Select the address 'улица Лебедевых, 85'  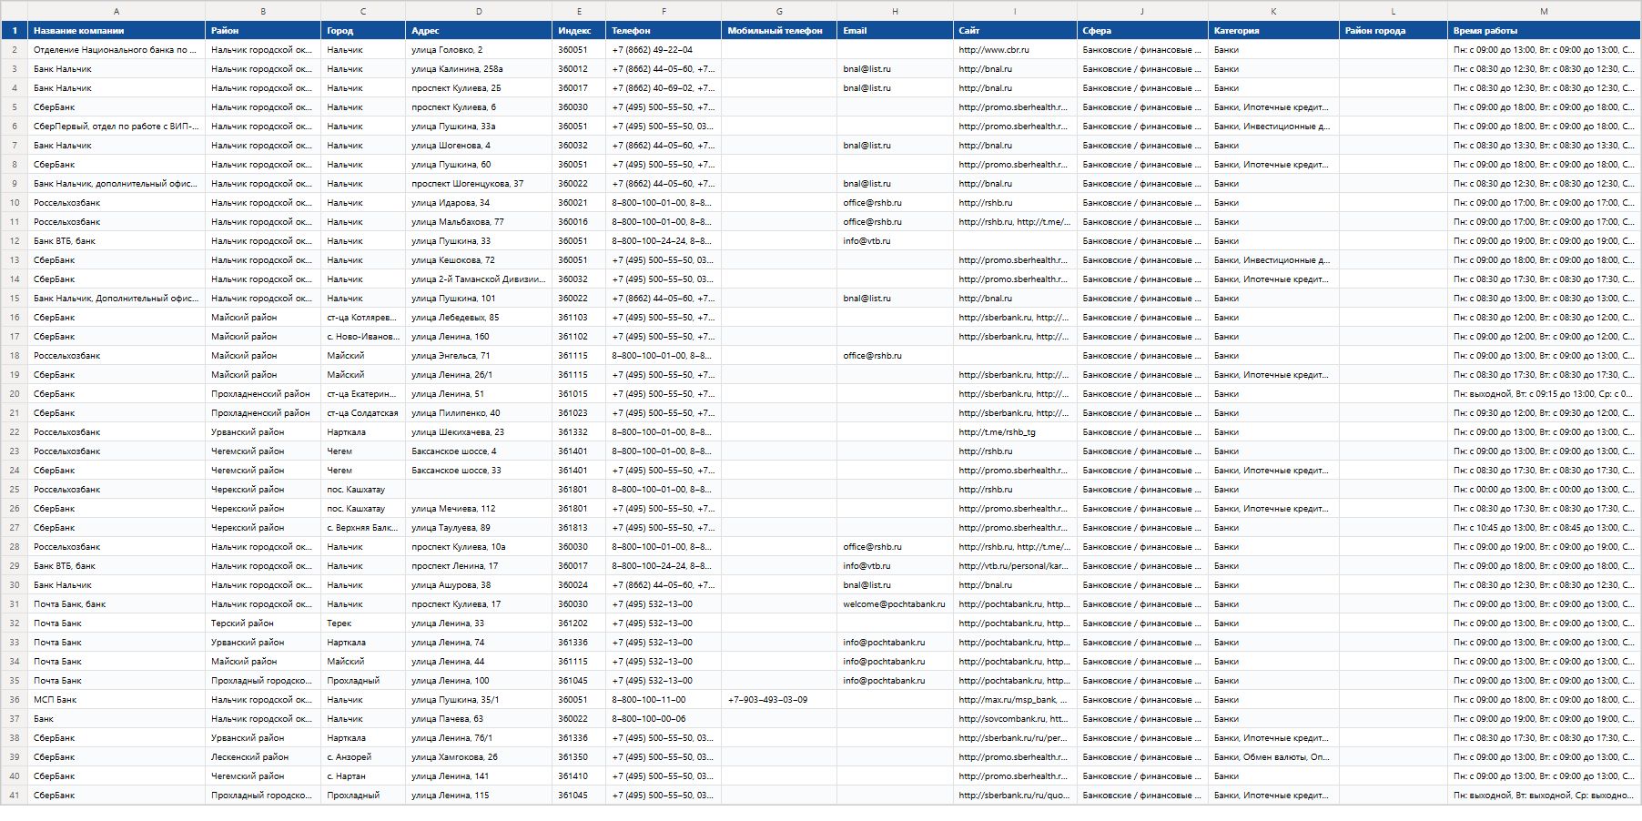(479, 318)
